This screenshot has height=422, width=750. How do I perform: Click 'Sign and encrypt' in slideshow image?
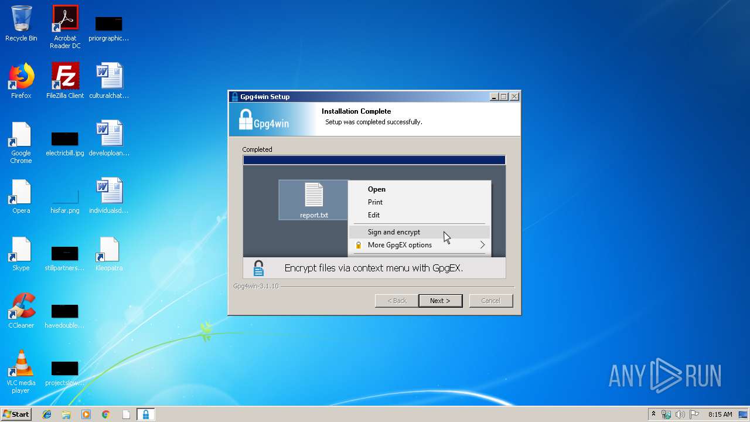394,232
